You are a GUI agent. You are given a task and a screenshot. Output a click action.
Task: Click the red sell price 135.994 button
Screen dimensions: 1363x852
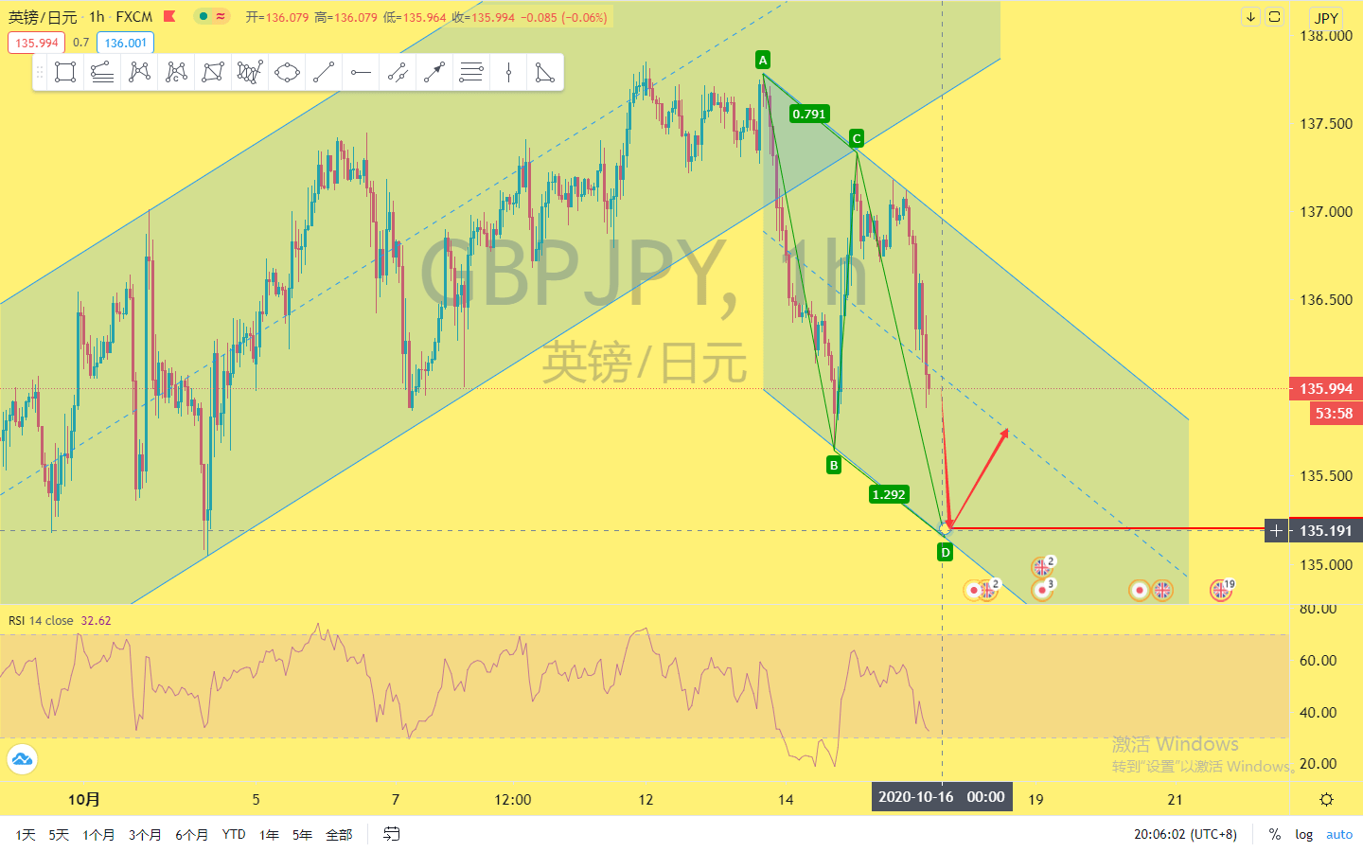37,43
